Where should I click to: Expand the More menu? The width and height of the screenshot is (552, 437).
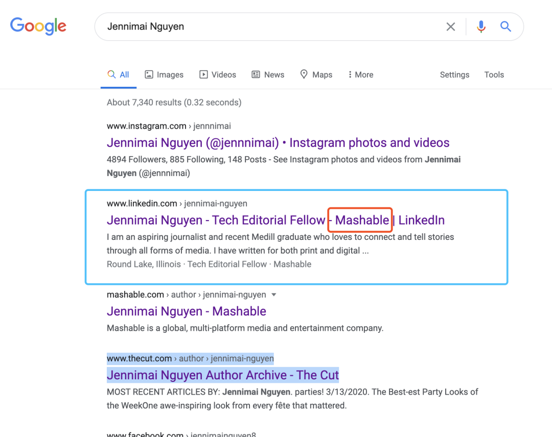click(360, 75)
